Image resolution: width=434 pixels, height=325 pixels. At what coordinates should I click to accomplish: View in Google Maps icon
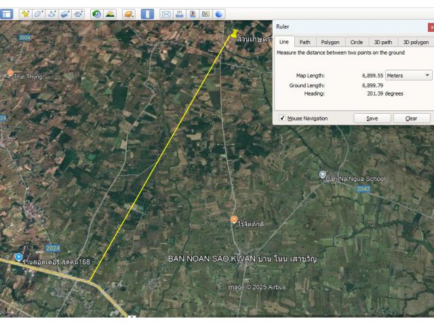coord(205,14)
